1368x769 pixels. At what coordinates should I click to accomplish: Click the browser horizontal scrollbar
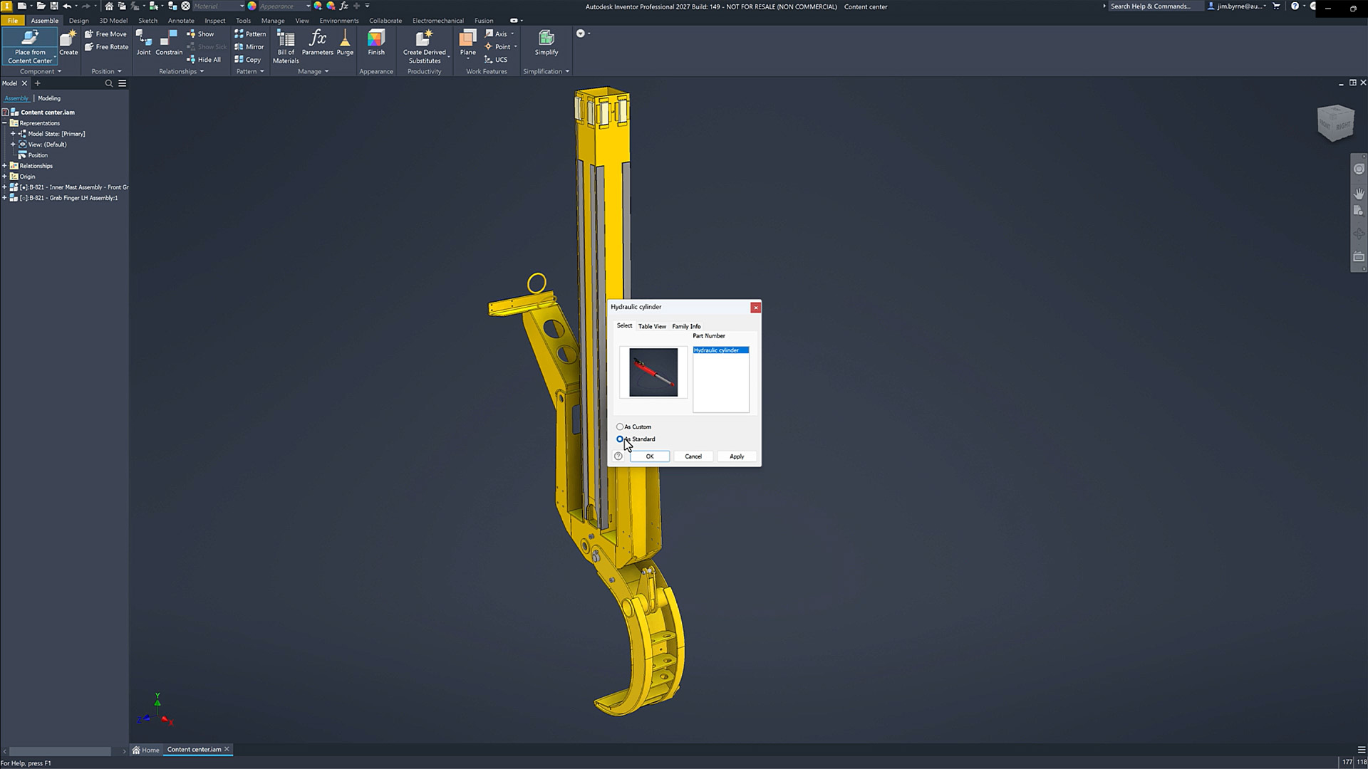60,751
